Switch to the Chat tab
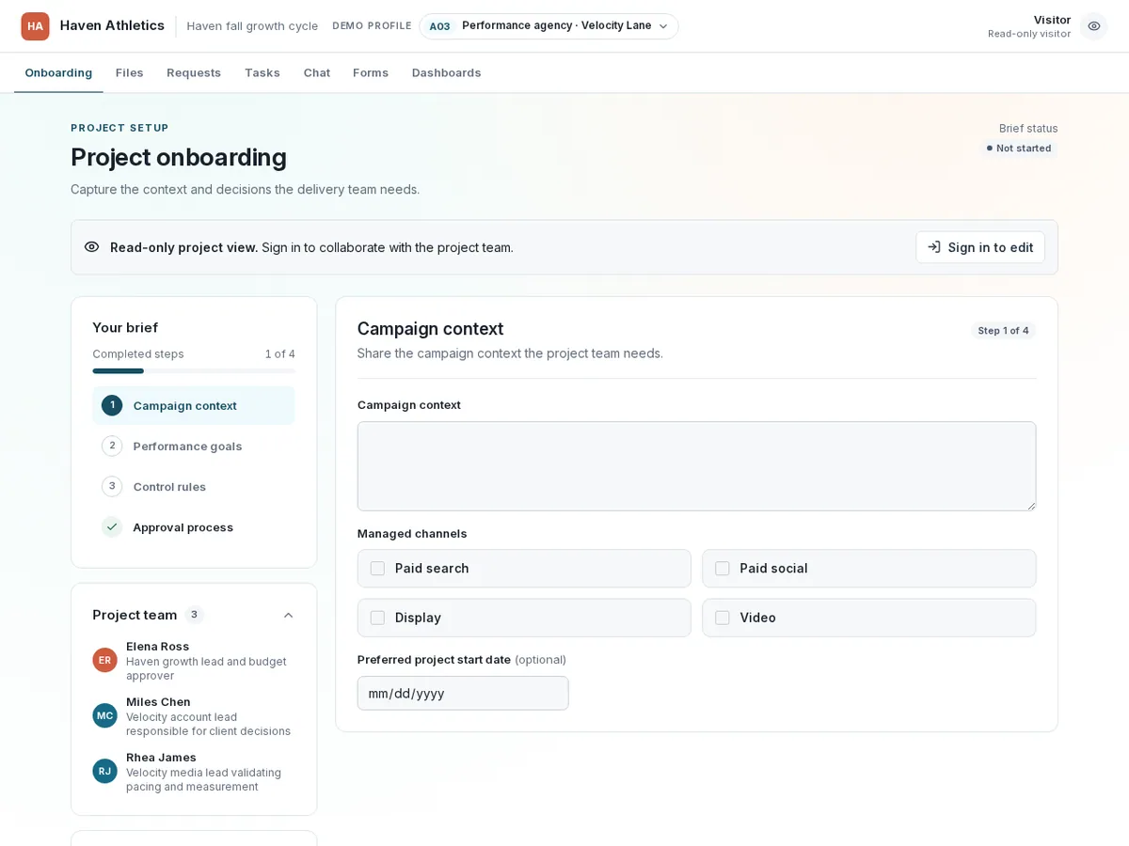Image resolution: width=1129 pixels, height=846 pixels. pyautogui.click(x=317, y=72)
